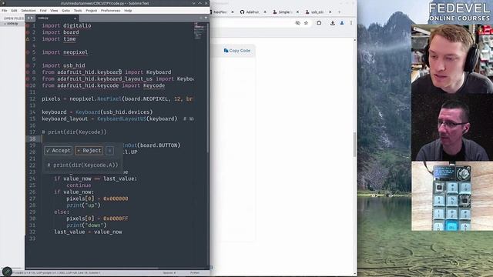Open the Preferences menu
493x277 pixels.
coord(111,10)
